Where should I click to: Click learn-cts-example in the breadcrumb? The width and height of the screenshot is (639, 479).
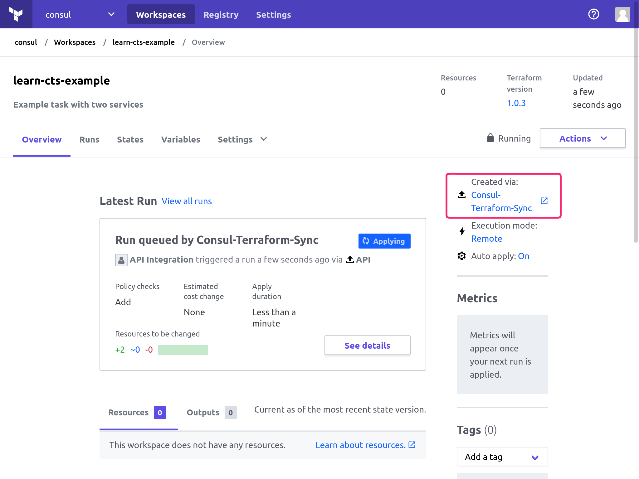tap(144, 42)
